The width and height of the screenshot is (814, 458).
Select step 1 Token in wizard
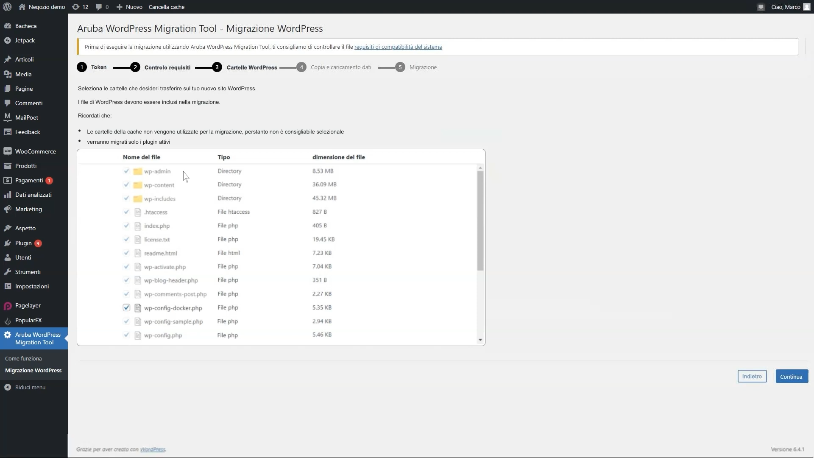pos(92,67)
